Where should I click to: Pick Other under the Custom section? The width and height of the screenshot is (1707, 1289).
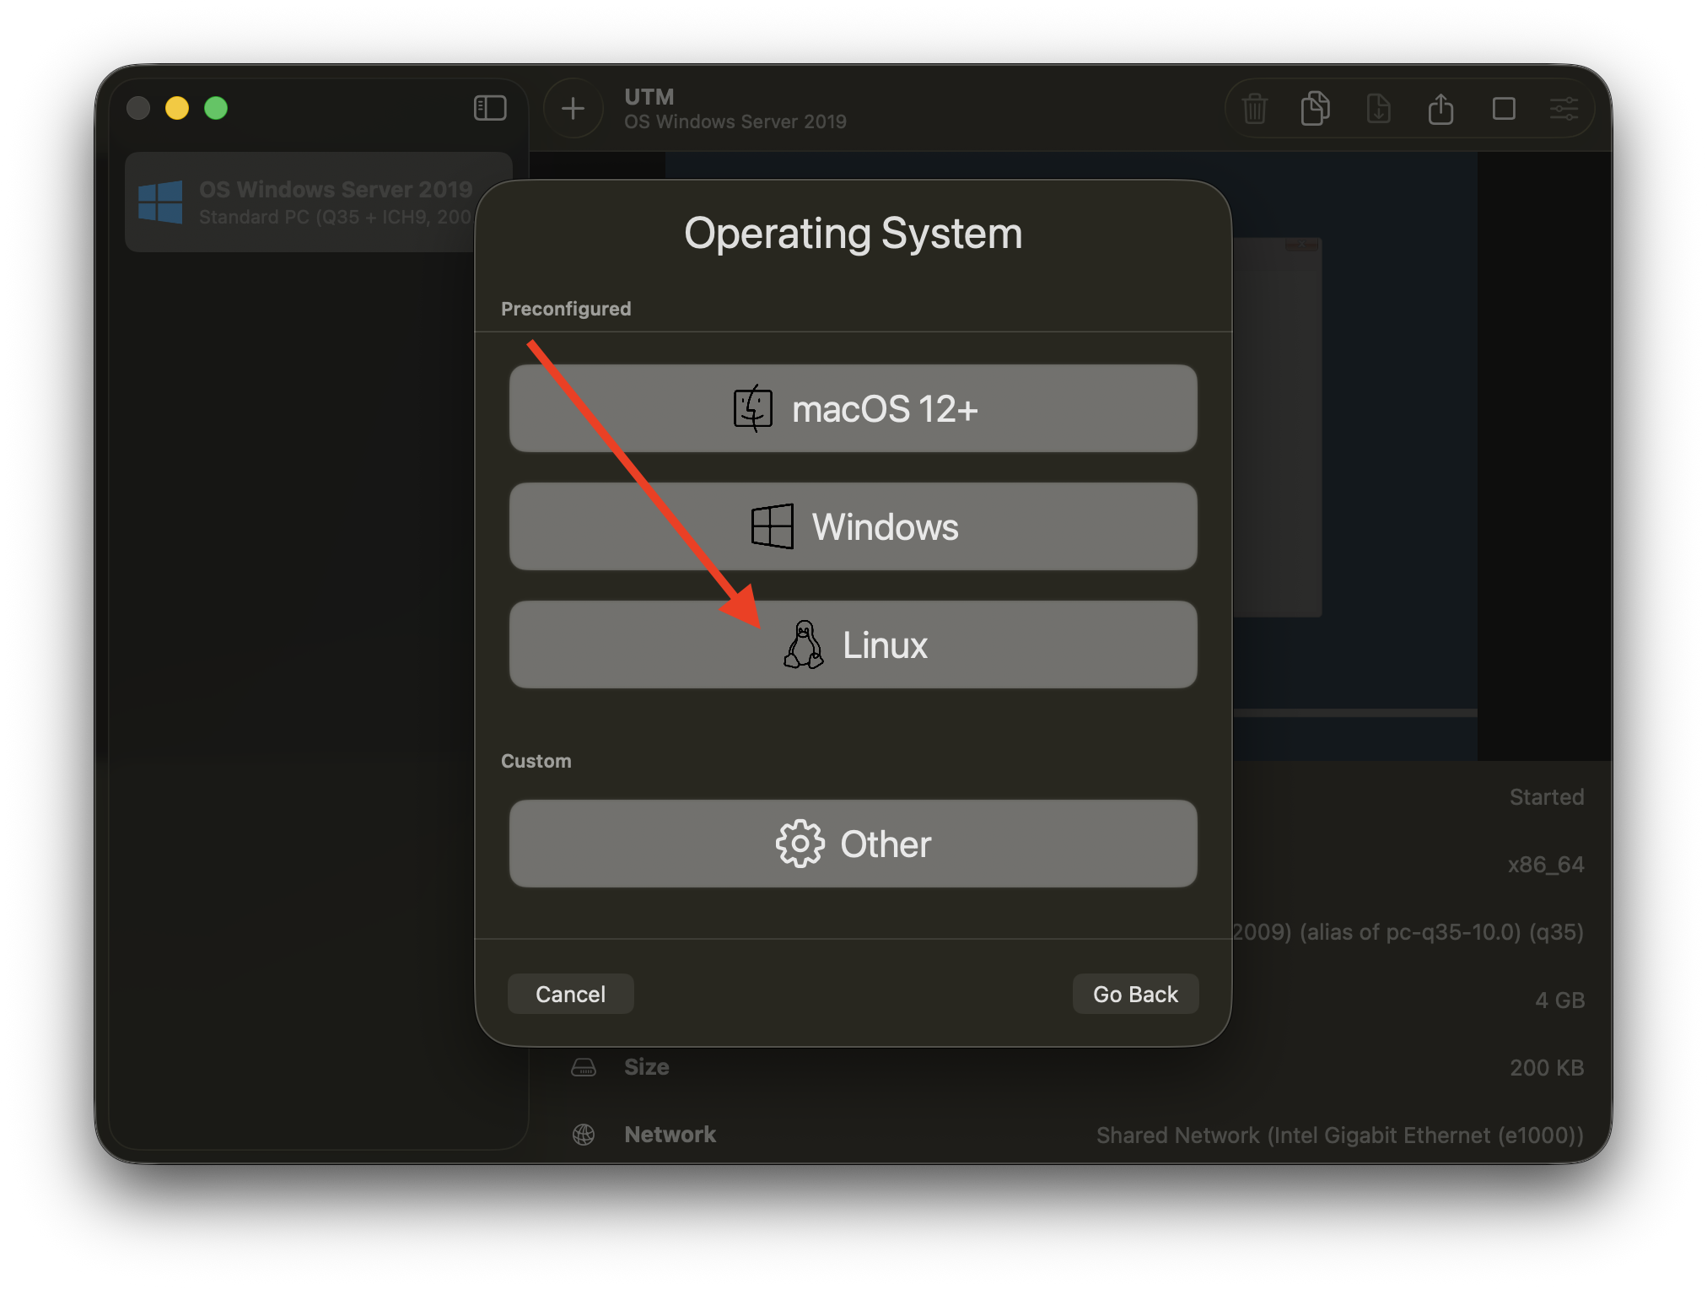tap(853, 844)
